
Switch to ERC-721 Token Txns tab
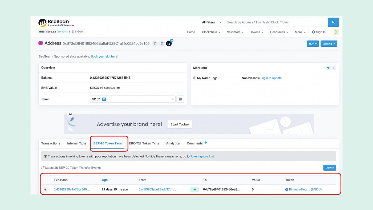144,143
